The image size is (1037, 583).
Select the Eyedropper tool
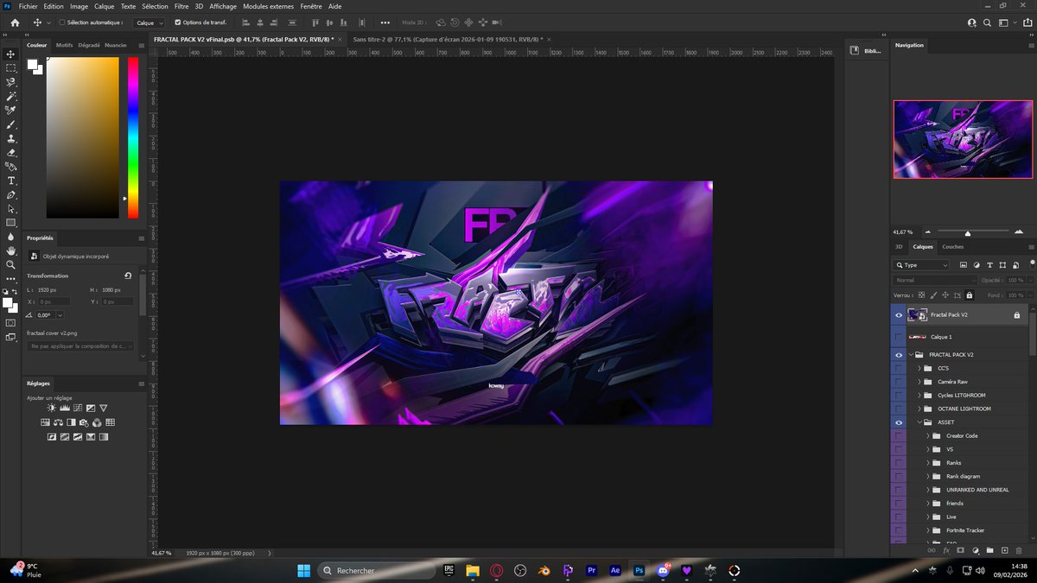click(11, 110)
